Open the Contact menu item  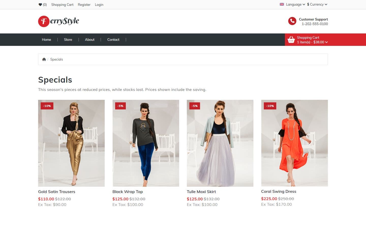(113, 40)
